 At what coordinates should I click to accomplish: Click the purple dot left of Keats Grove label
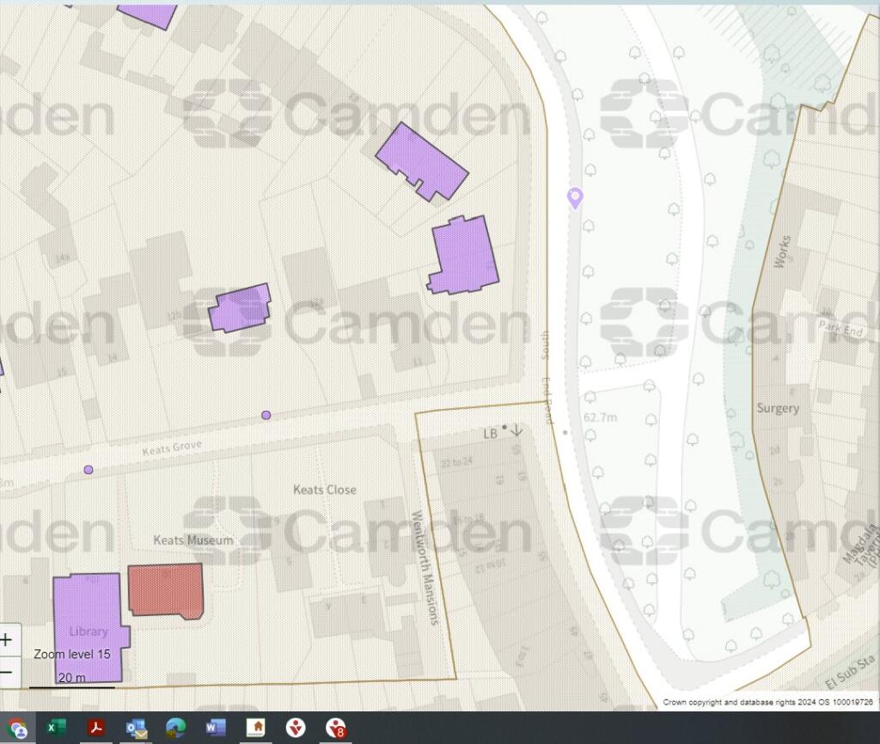click(89, 470)
